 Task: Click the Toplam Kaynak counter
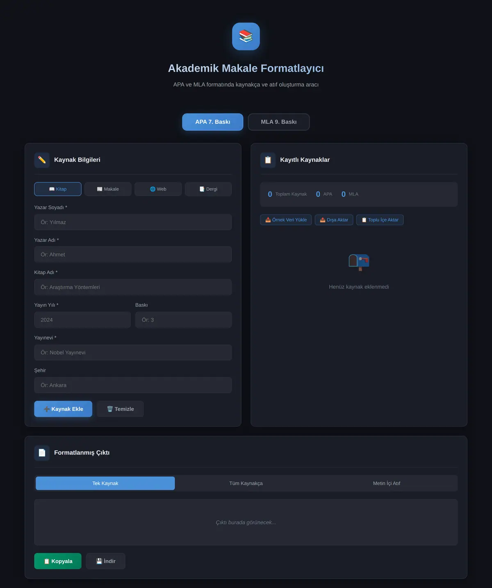287,194
